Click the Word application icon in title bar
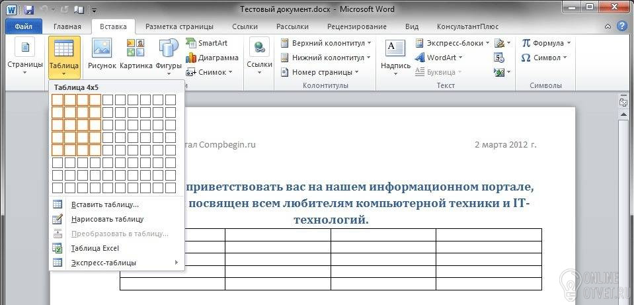The width and height of the screenshot is (634, 305). coord(12,9)
